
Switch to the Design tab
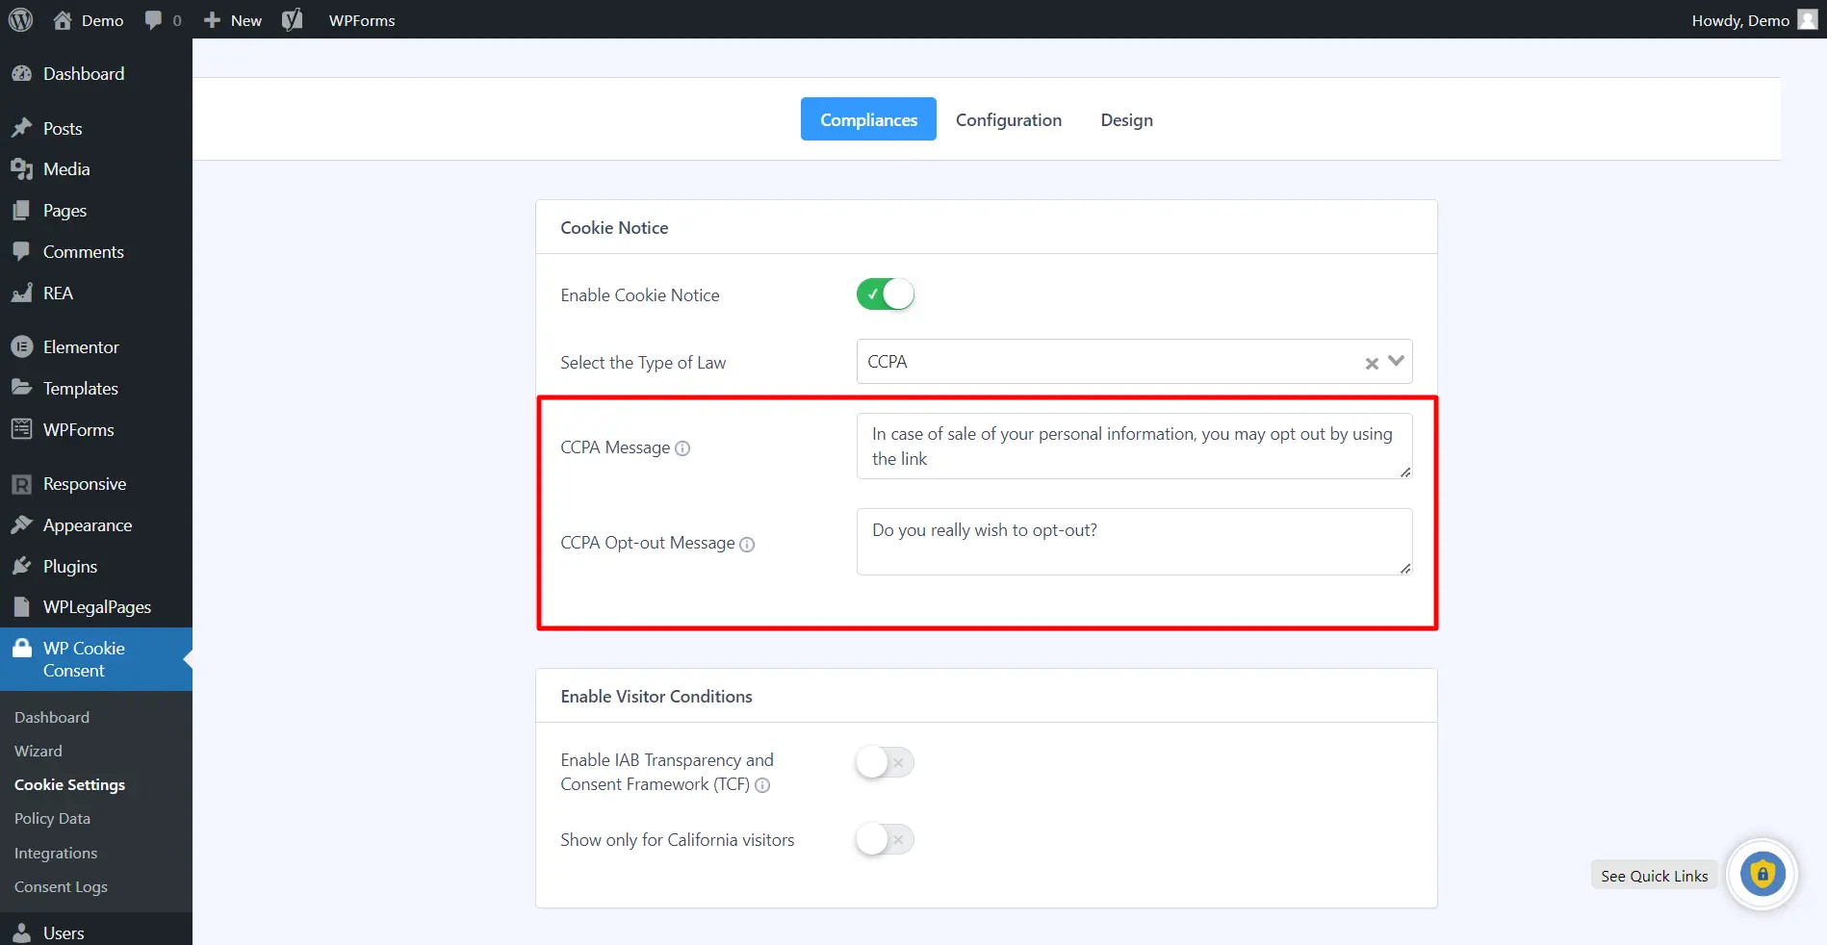[x=1126, y=119]
